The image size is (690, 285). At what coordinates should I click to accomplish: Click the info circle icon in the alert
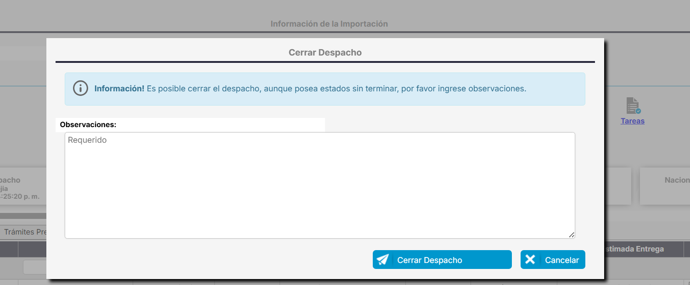pos(80,89)
